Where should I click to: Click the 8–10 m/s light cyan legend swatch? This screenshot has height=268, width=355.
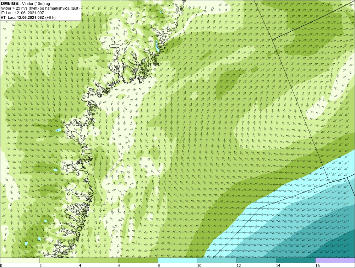point(177,260)
